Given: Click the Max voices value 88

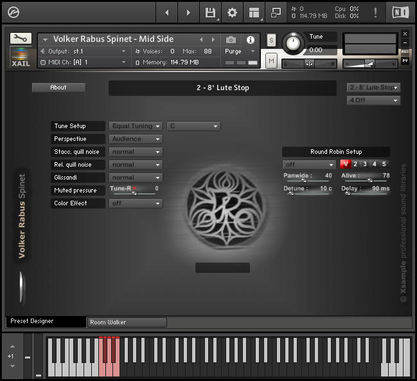Looking at the screenshot, I should click(208, 51).
